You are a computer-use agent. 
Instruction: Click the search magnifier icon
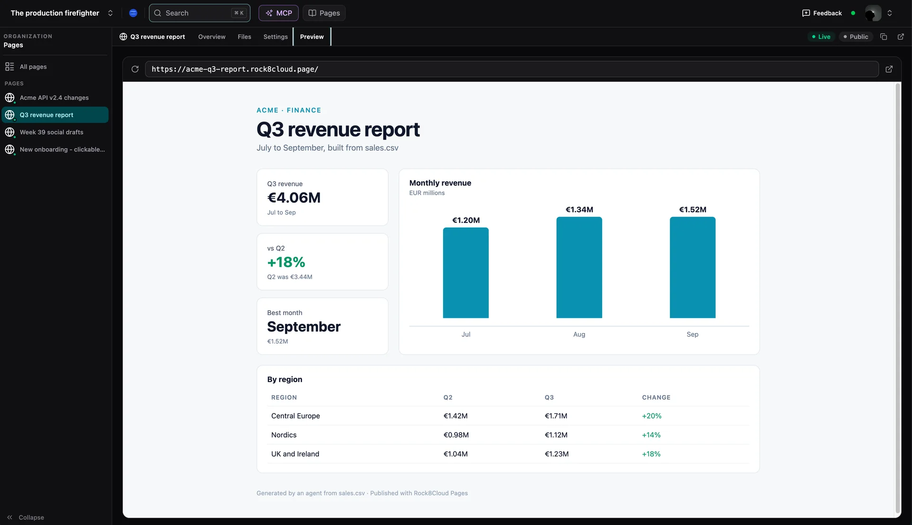pos(158,13)
